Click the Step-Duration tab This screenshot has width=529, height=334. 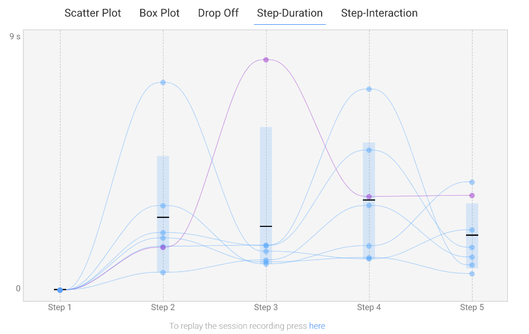[x=289, y=13]
